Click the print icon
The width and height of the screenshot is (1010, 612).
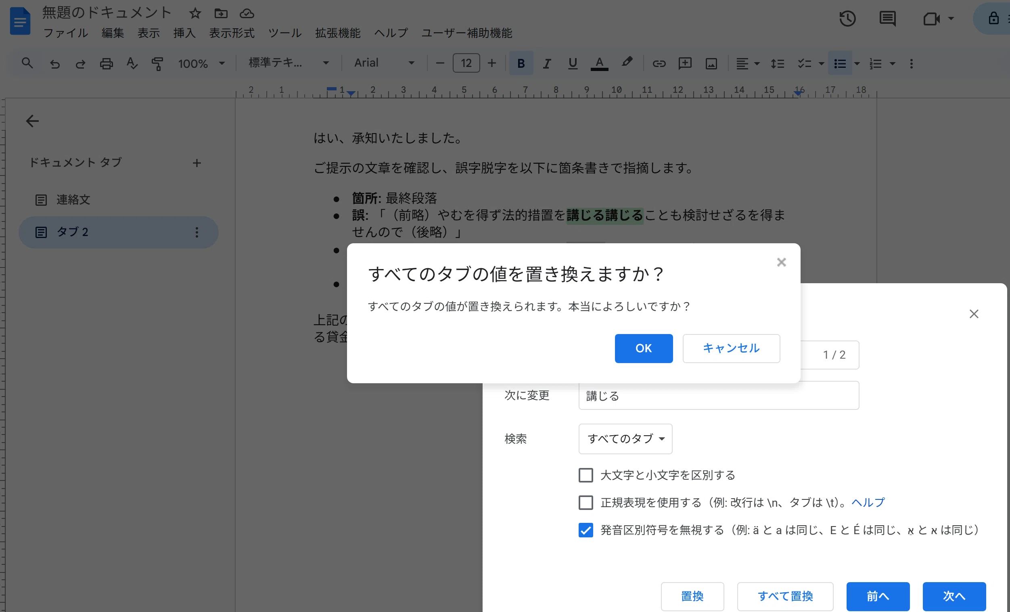pyautogui.click(x=106, y=63)
